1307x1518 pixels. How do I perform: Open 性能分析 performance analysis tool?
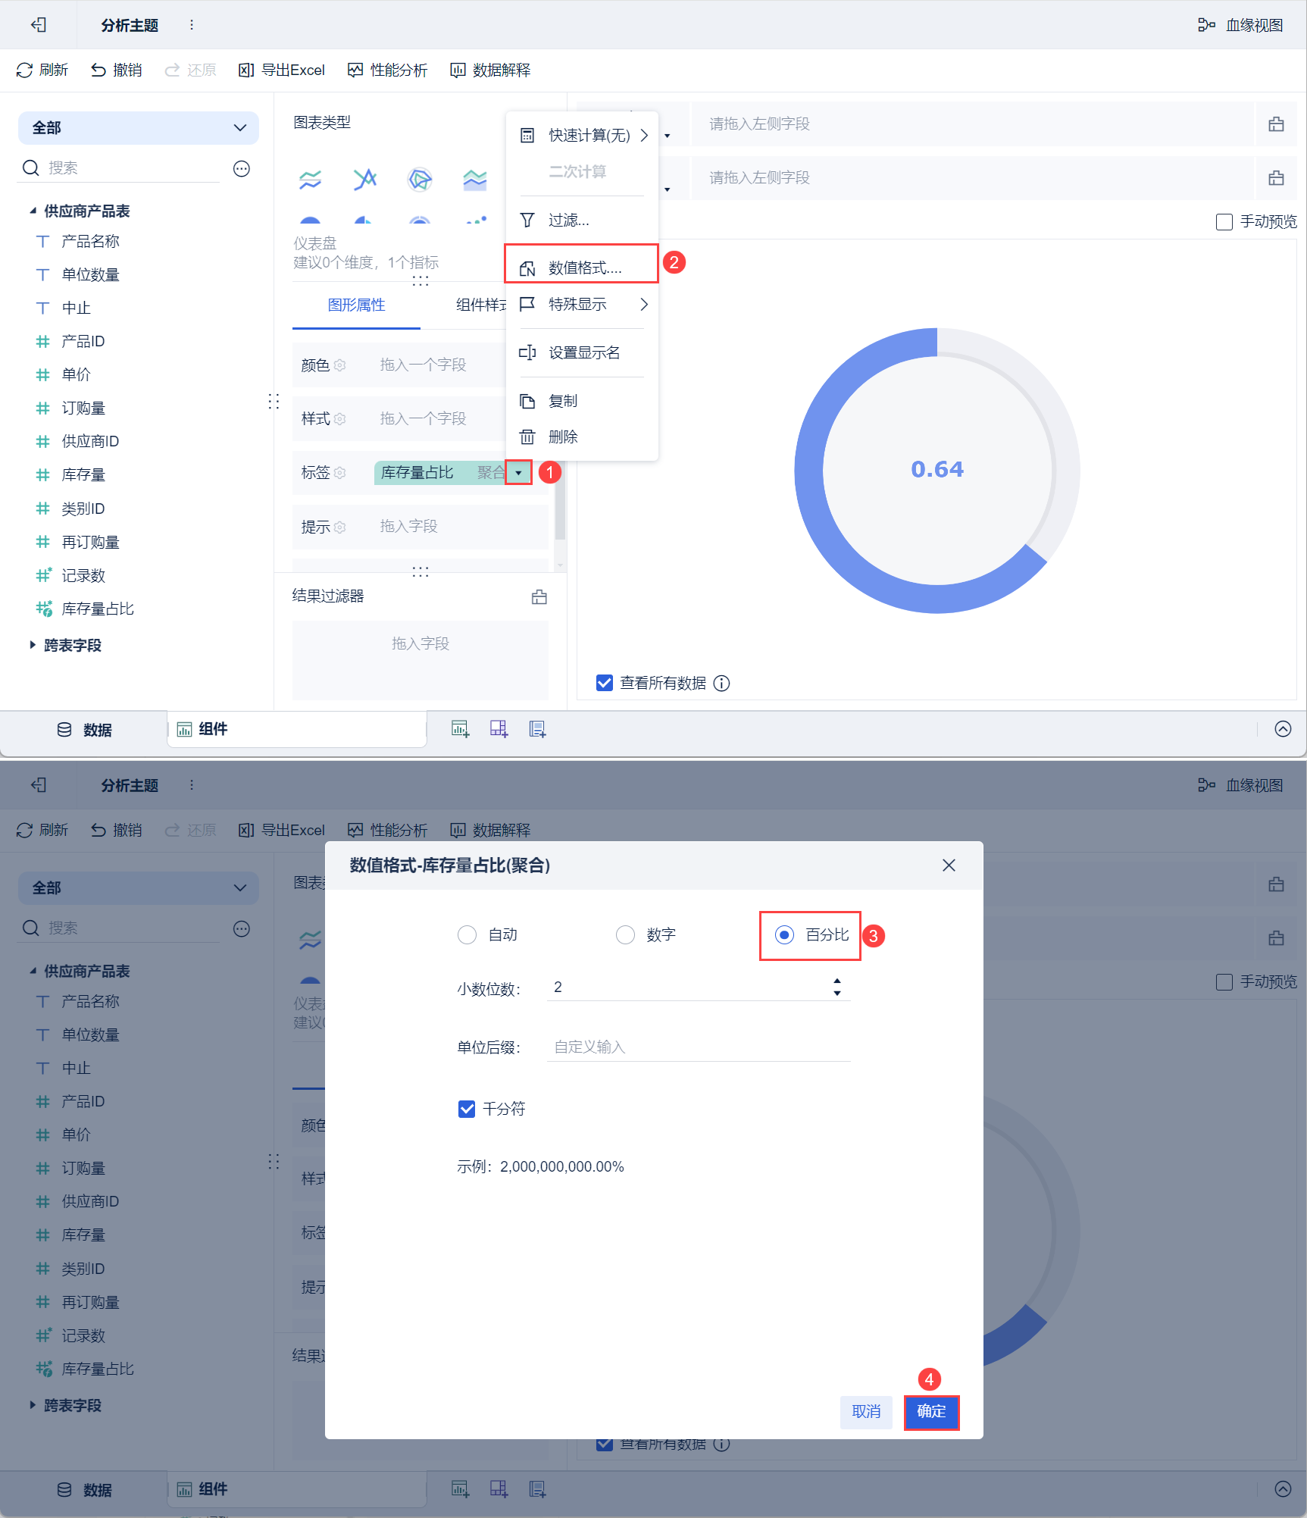click(387, 70)
